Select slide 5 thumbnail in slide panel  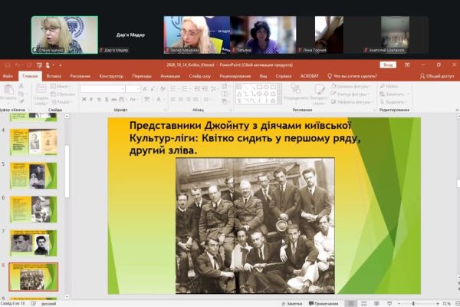(x=33, y=176)
